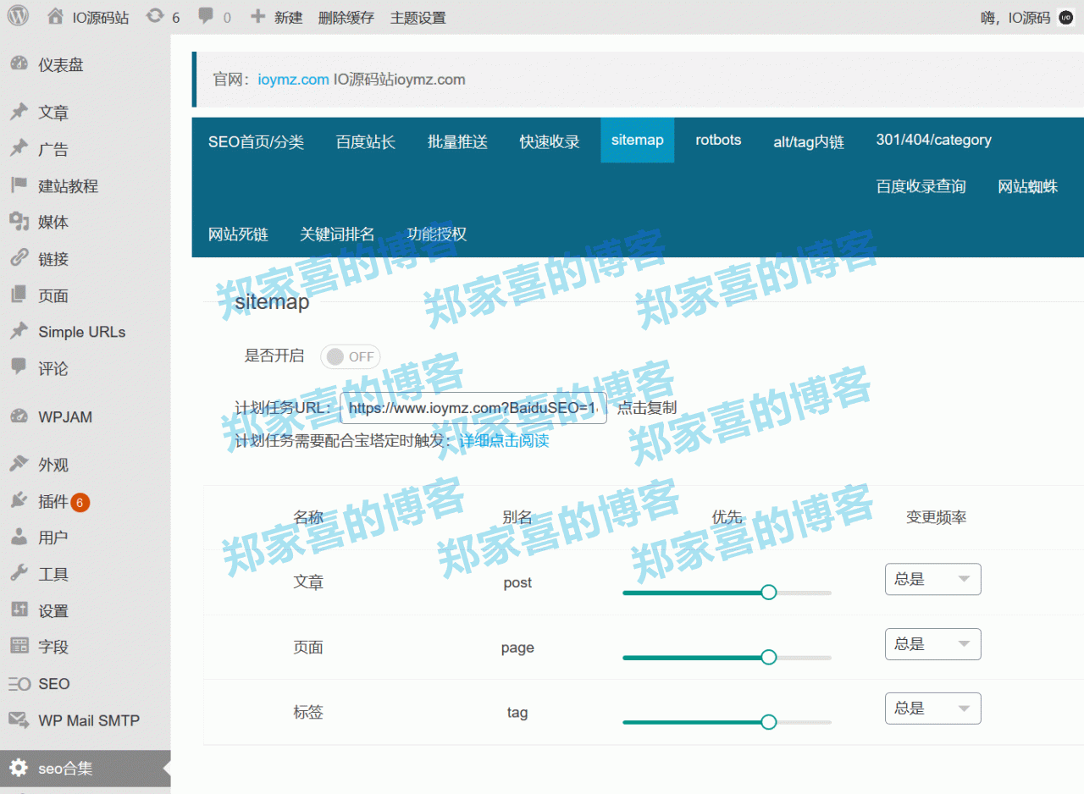Switch to the 批量推送 tab
This screenshot has width=1084, height=794.
[x=457, y=141]
